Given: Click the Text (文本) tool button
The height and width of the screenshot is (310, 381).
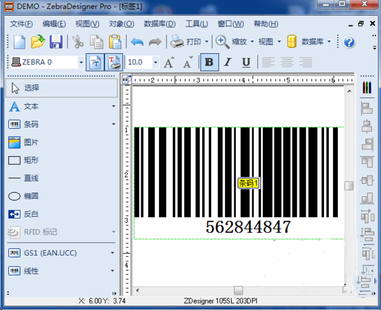Looking at the screenshot, I should [24, 106].
